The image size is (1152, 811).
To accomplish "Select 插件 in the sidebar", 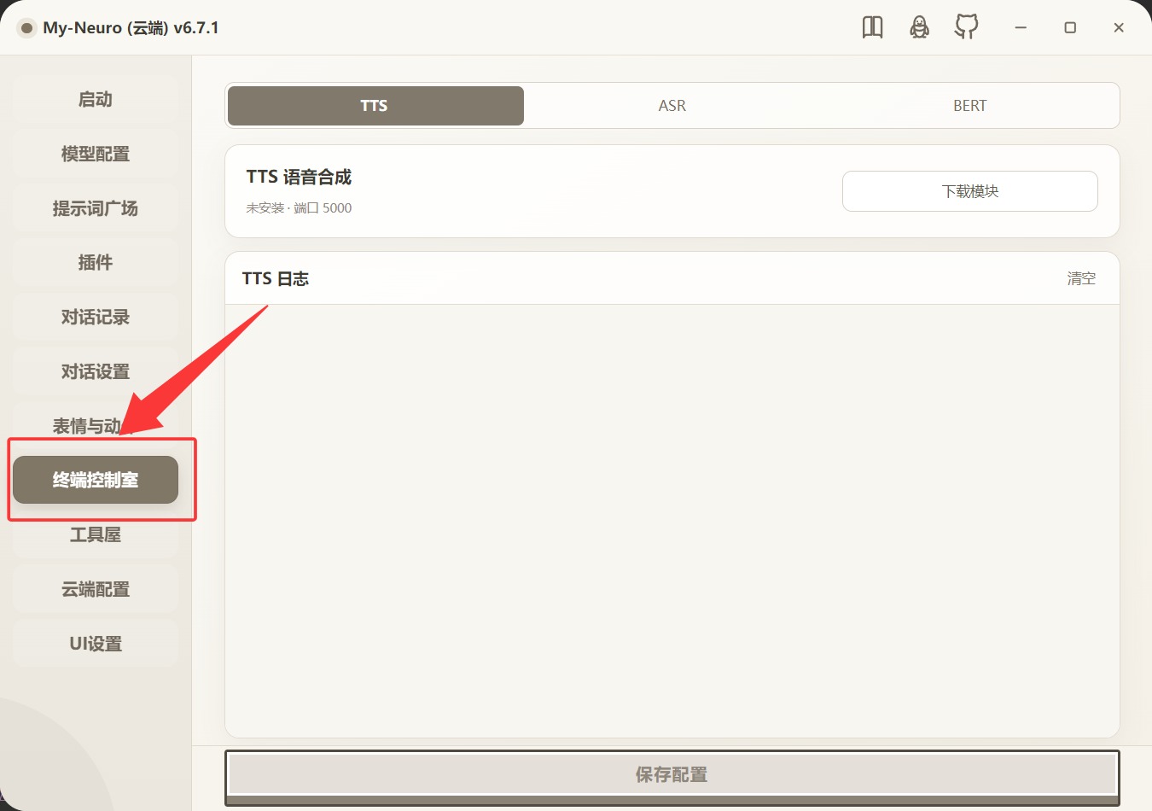I will [x=96, y=262].
